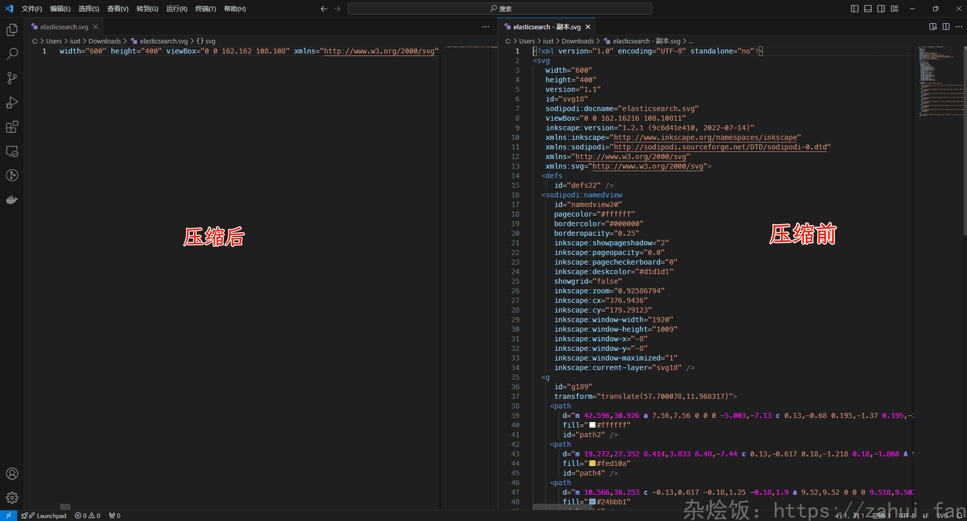
Task: Open the Search view in activity bar
Action: tap(12, 54)
